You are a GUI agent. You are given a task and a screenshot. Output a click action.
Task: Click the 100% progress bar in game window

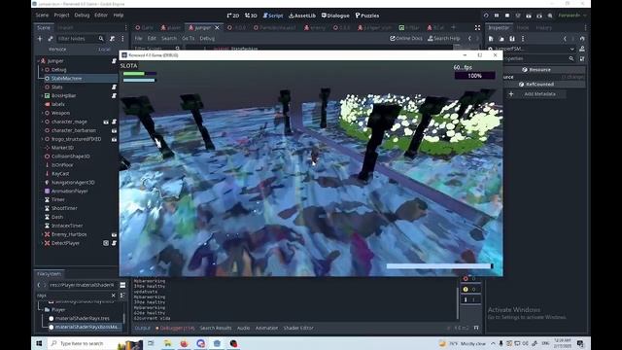[475, 76]
